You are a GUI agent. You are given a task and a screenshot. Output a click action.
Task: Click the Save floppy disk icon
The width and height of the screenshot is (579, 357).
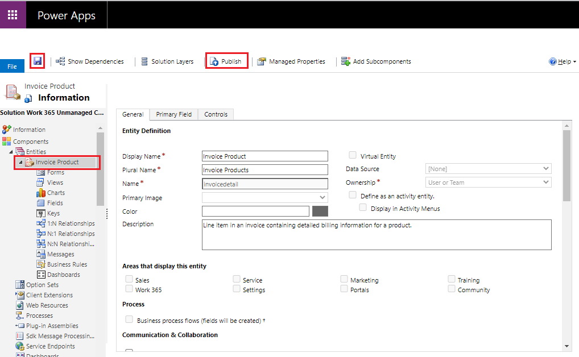point(38,61)
